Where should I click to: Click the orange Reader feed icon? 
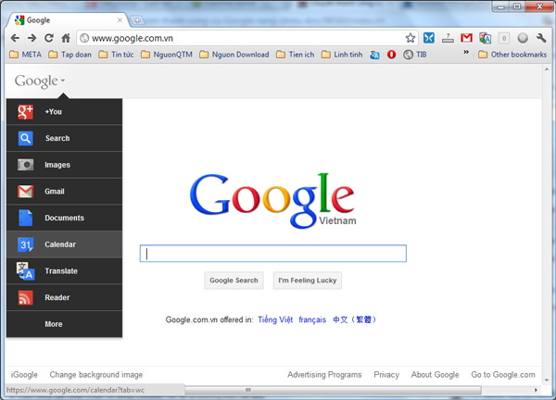26,297
